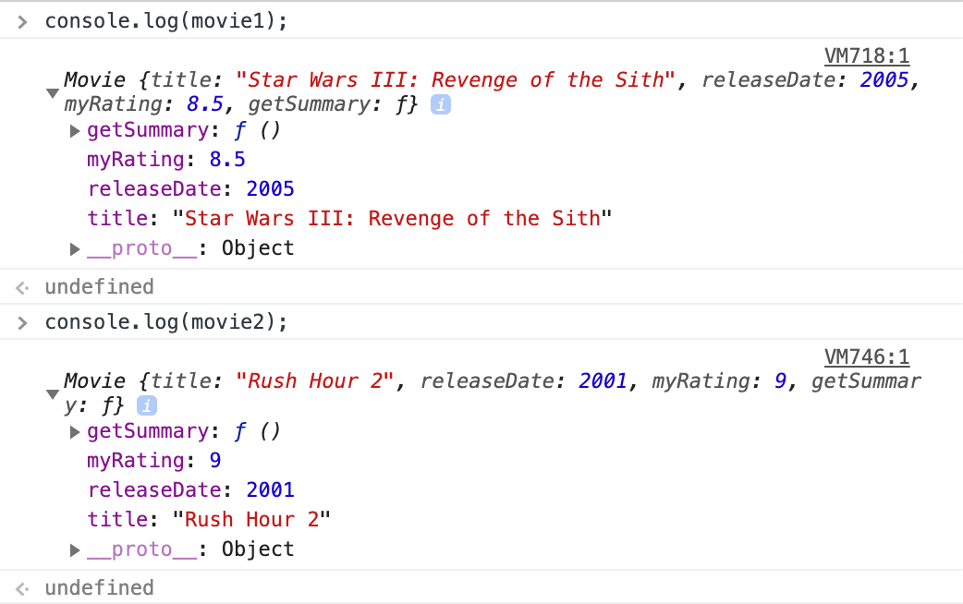This screenshot has height=604, width=963.
Task: Click the prompt chevron before console.log(movie2)
Action: pos(23,323)
